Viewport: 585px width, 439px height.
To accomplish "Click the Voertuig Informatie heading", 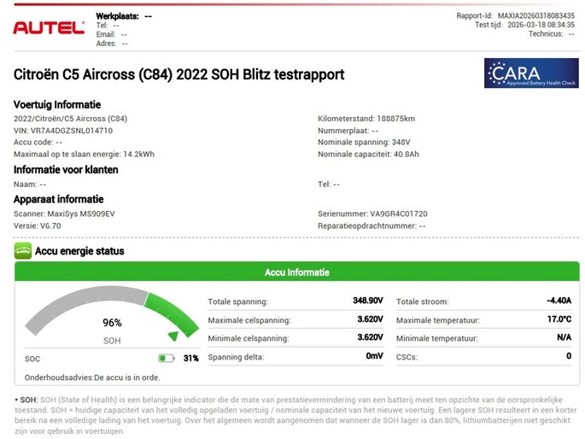I will [57, 104].
